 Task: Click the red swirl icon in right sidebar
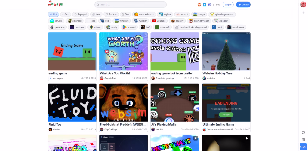pos(303,4)
